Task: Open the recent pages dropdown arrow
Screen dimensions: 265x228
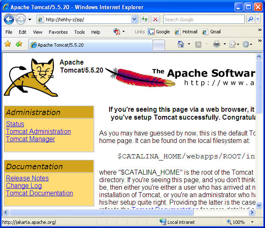Action: point(30,20)
